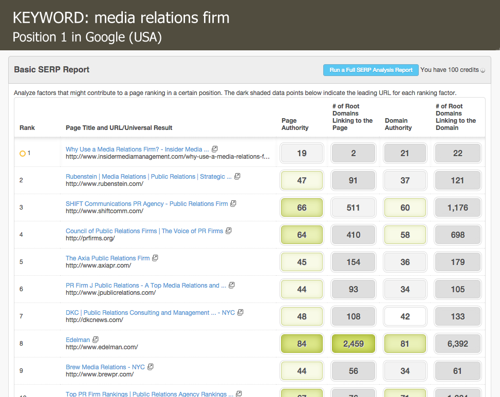500x397 pixels.
Task: Click Edelman root domains value 6,392
Action: (457, 344)
